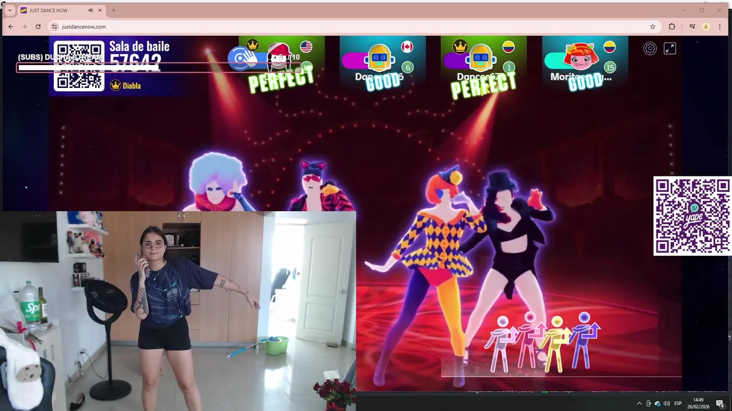Click the webcam overlay video
The image size is (732, 411).
point(178,311)
